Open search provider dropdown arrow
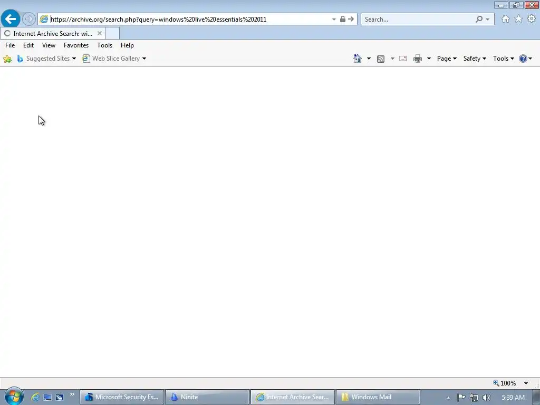Image resolution: width=540 pixels, height=405 pixels. [x=488, y=20]
